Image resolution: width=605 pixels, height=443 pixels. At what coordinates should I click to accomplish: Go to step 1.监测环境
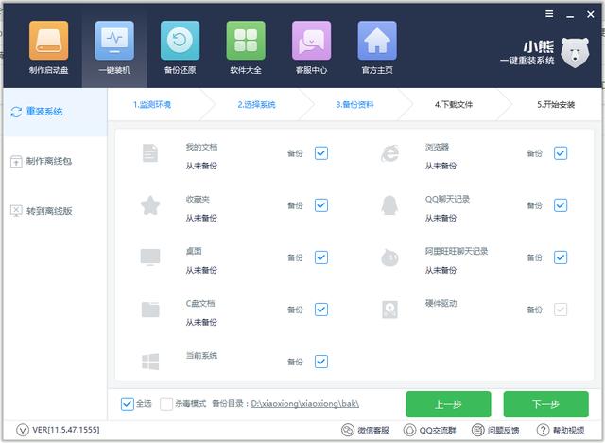point(152,105)
